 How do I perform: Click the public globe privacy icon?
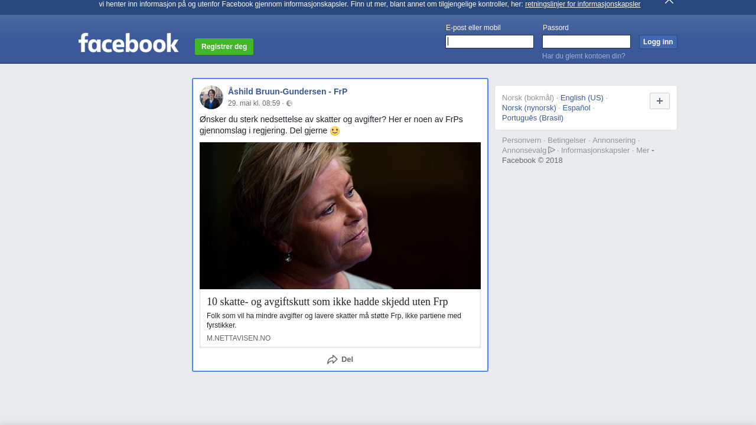tap(289, 103)
